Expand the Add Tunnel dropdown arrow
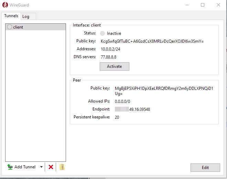227x179 pixels. 41,167
